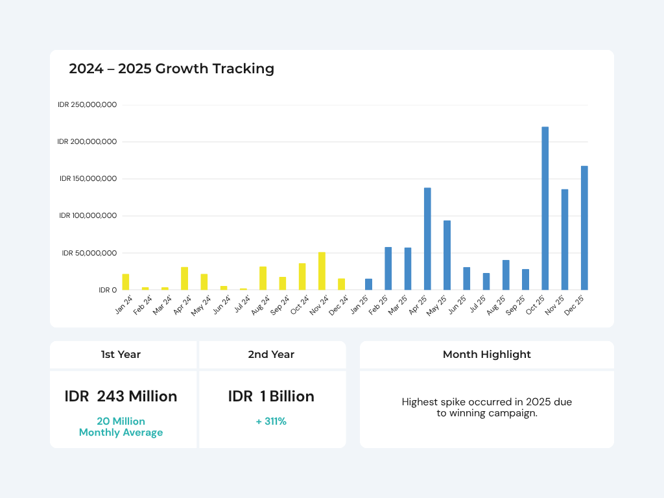
Task: Click the "IDR 0" axis label
Action: (x=108, y=290)
